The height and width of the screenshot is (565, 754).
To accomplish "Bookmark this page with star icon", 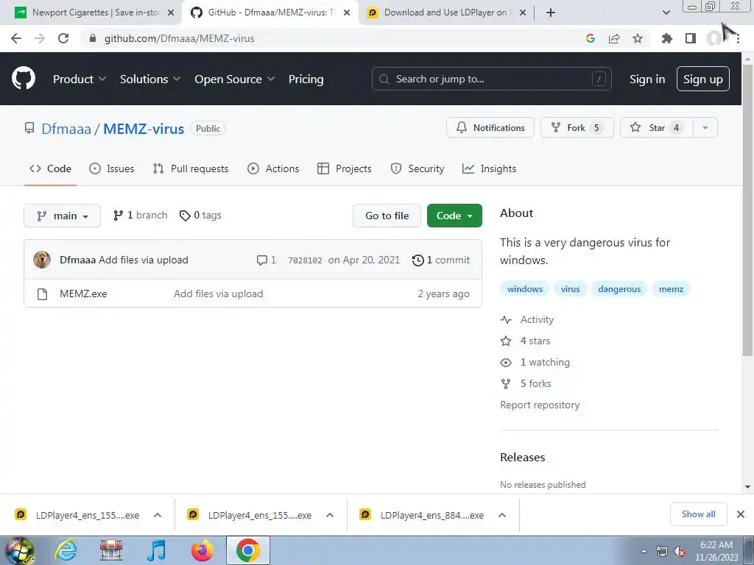I will click(x=638, y=38).
